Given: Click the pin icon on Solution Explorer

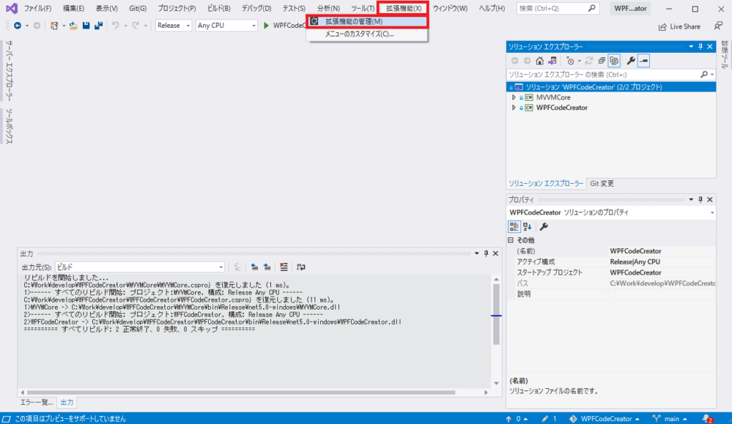Looking at the screenshot, I should 701,46.
